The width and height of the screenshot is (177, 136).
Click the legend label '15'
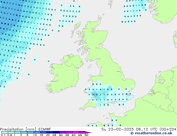click(41, 135)
